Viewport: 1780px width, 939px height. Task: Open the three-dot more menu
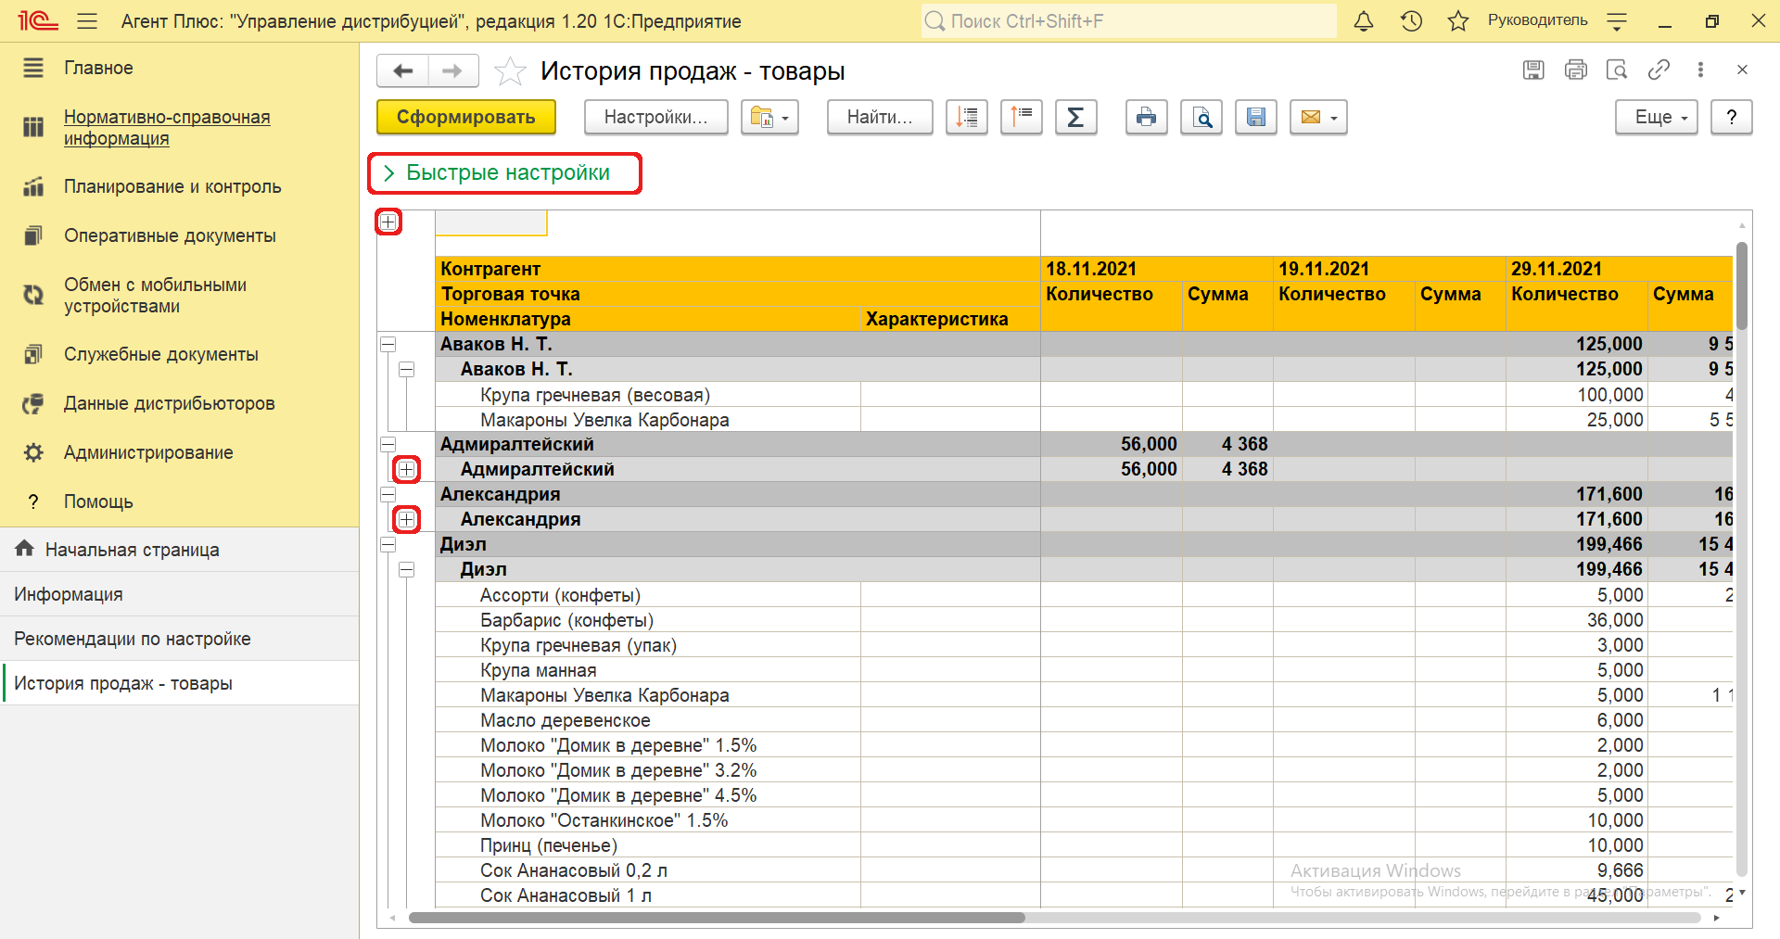click(x=1700, y=70)
